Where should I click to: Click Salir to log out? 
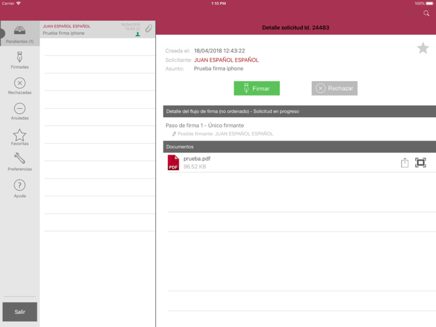point(20,312)
